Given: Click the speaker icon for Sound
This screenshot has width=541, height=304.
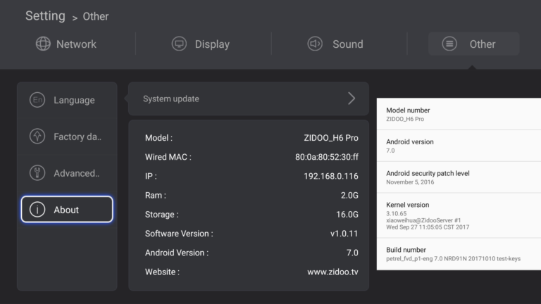Looking at the screenshot, I should coord(315,44).
